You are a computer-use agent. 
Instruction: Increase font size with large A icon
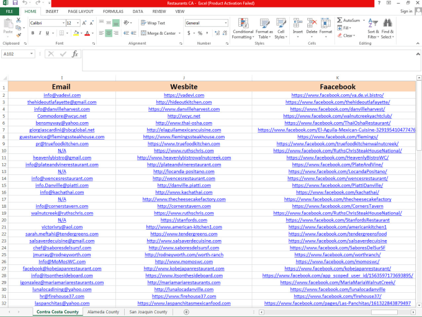point(84,23)
